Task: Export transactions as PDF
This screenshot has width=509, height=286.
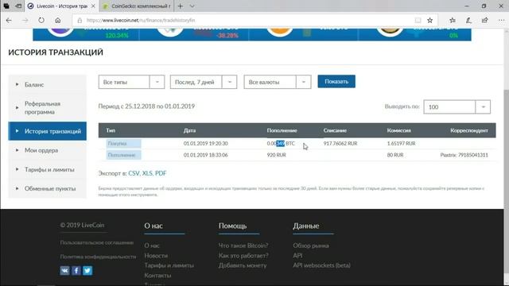Action: point(161,173)
